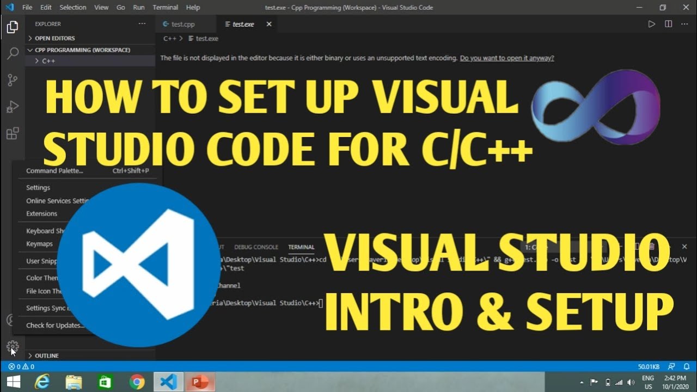
Task: Open the Search view in the activity bar
Action: (12, 53)
